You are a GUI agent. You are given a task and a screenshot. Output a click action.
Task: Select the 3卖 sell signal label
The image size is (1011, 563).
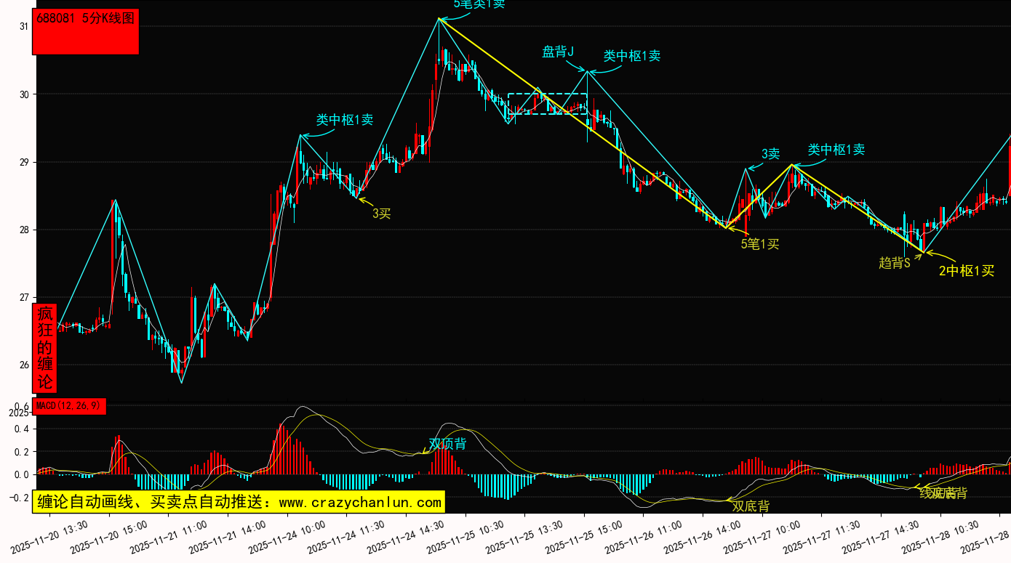point(770,154)
